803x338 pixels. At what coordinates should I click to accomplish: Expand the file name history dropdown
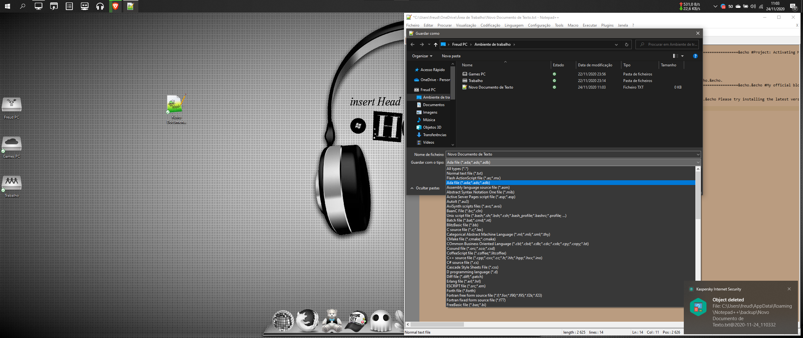point(698,154)
